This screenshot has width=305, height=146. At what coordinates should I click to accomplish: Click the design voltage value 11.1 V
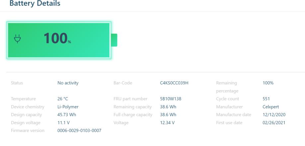[63, 123]
